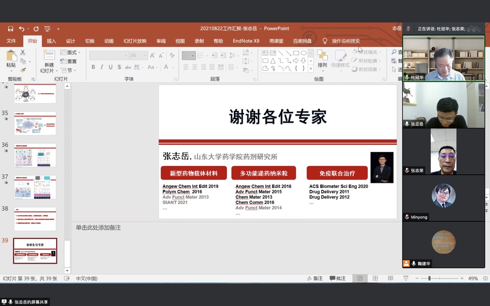Expand the shapes gallery more arrow
The width and height of the screenshot is (490, 306).
click(x=311, y=69)
